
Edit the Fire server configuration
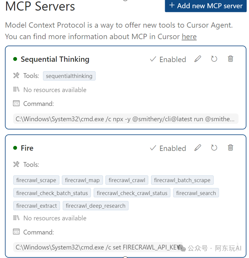pyautogui.click(x=198, y=148)
